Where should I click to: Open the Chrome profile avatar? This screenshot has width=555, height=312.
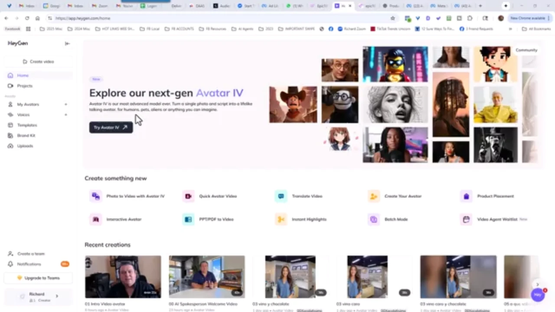pos(501,18)
